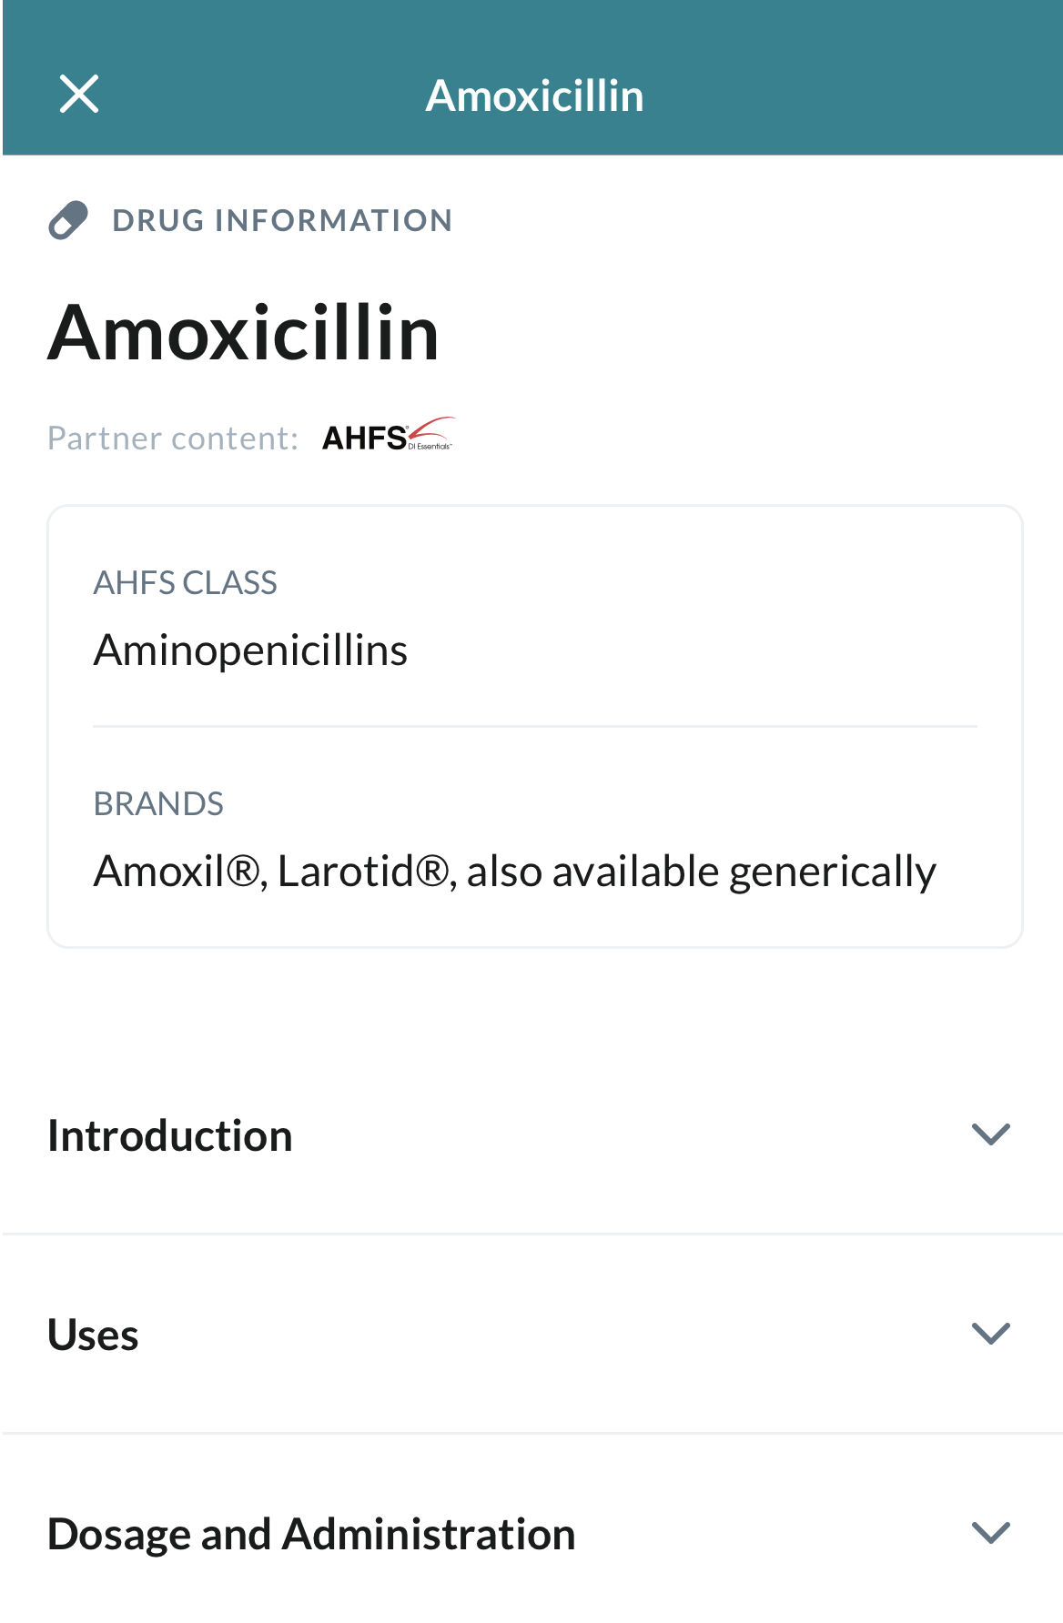This screenshot has width=1063, height=1623.
Task: Click the AHFS CLASS label
Action: coord(186,582)
